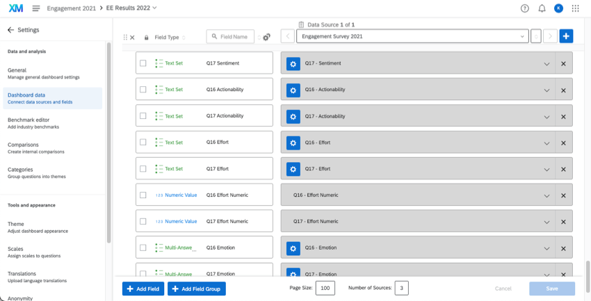Click the Field Name search box
This screenshot has width=591, height=301.
click(x=231, y=37)
